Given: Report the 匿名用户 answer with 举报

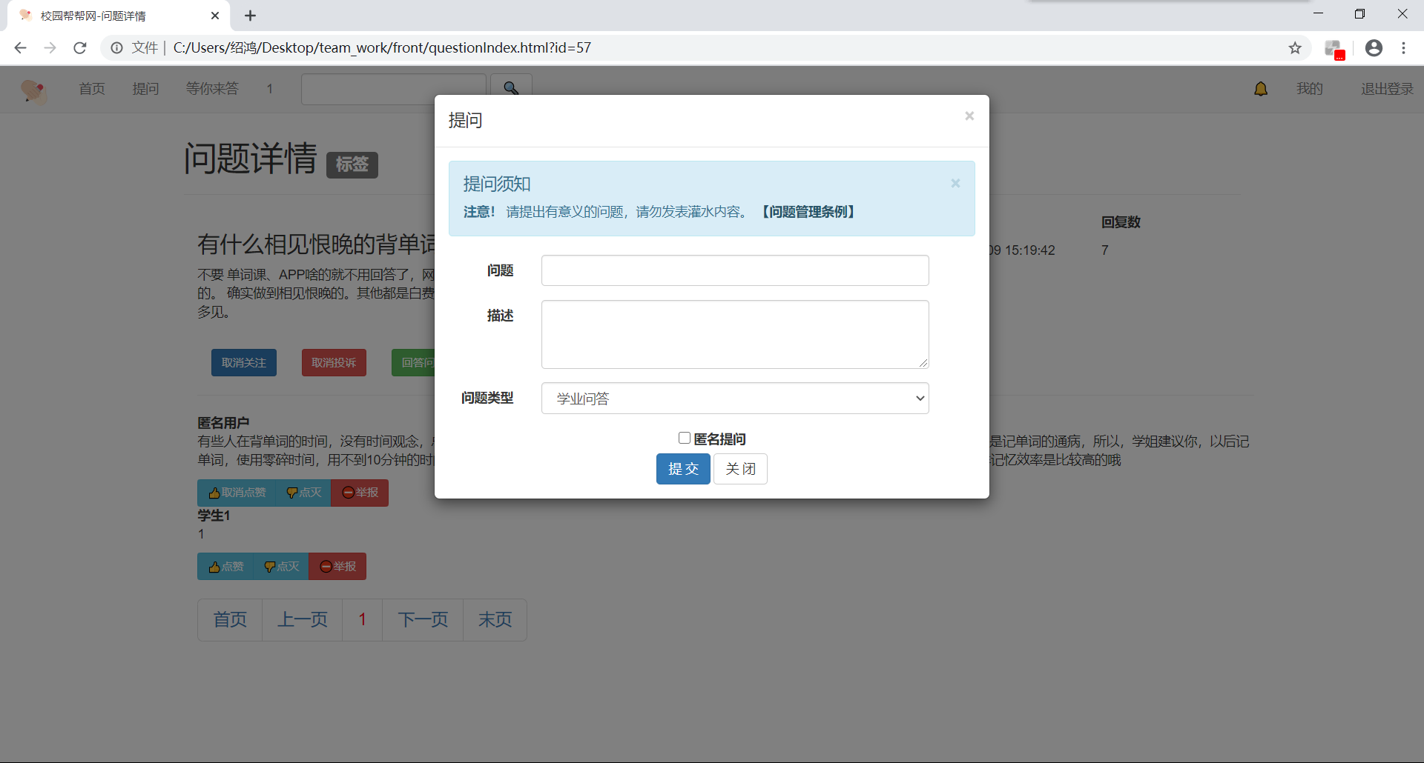Looking at the screenshot, I should [360, 493].
